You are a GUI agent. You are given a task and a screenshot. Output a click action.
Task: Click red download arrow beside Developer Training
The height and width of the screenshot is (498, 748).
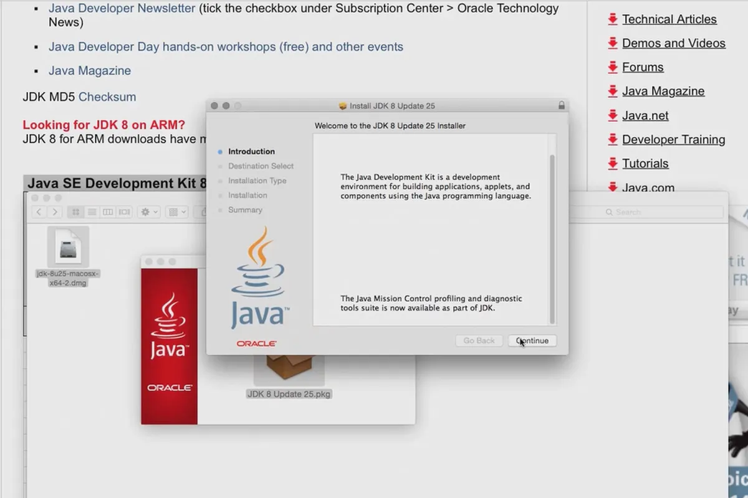(x=613, y=139)
